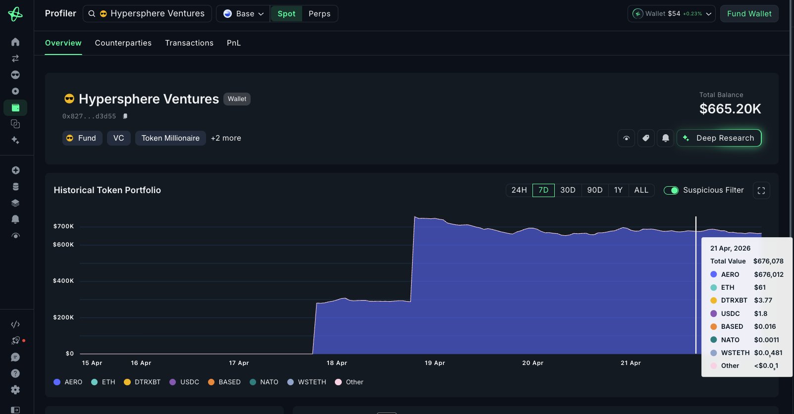The image size is (794, 414).
Task: Start Deep Research on this wallet
Action: click(x=719, y=138)
